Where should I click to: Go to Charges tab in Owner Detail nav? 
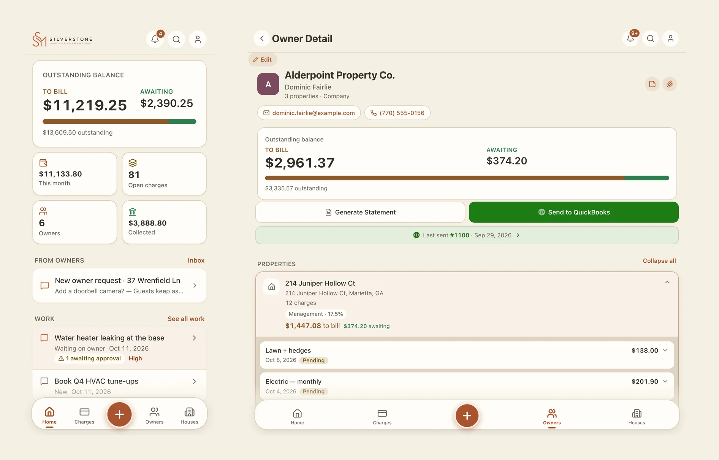(x=382, y=417)
